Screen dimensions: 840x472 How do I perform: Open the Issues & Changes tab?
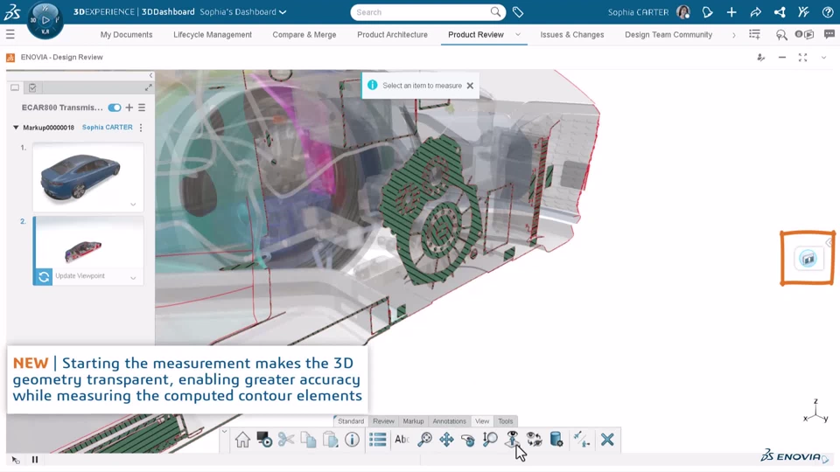pos(572,34)
